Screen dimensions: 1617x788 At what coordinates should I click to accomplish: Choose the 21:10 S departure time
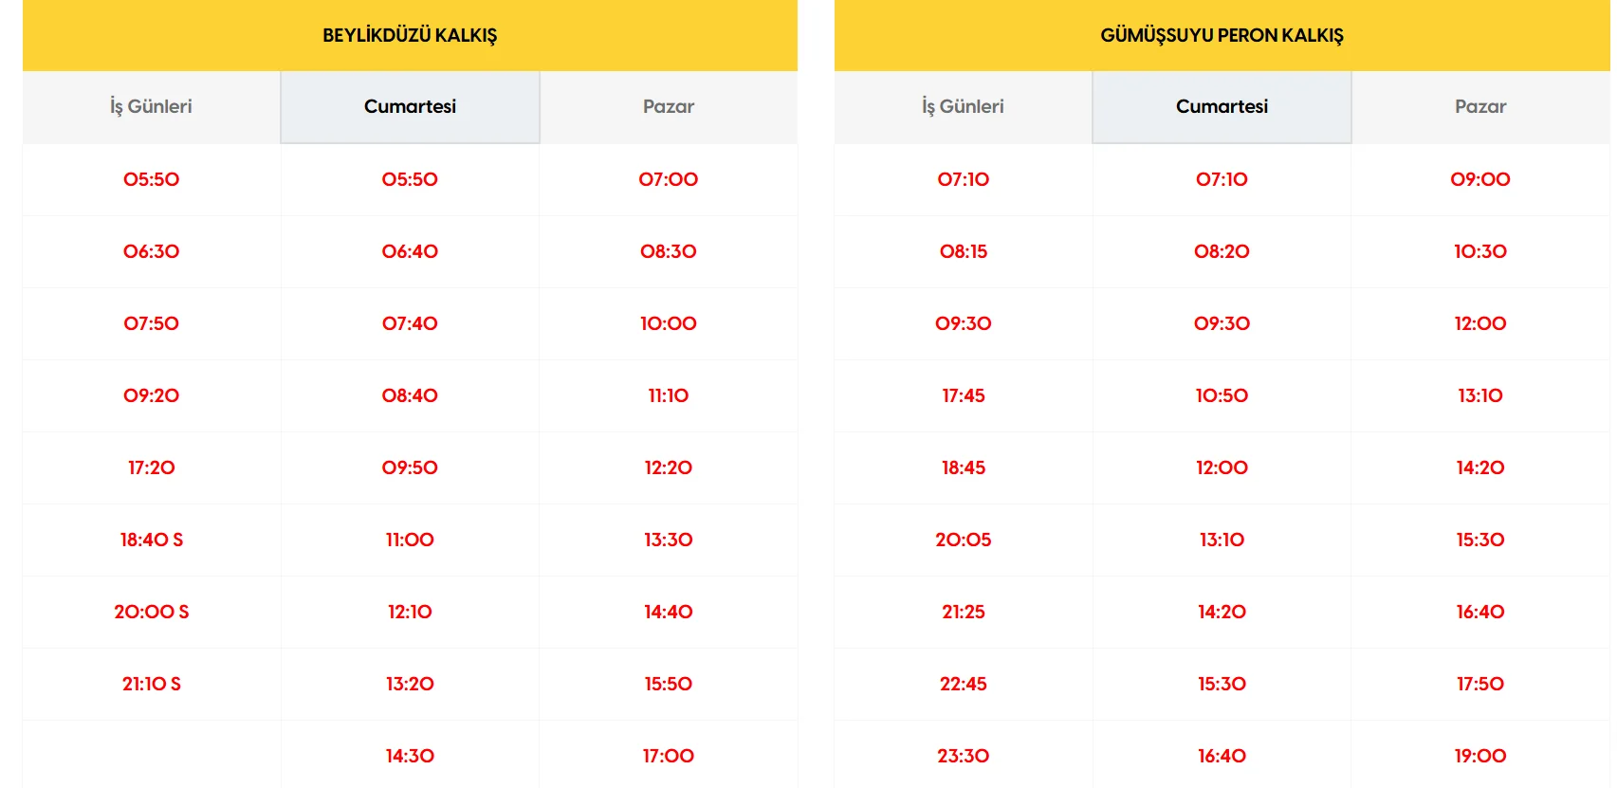(152, 684)
